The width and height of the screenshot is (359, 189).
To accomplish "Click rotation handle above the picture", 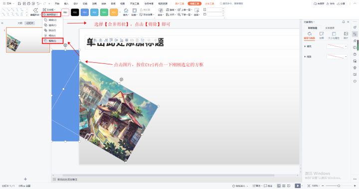I will coord(121,79).
